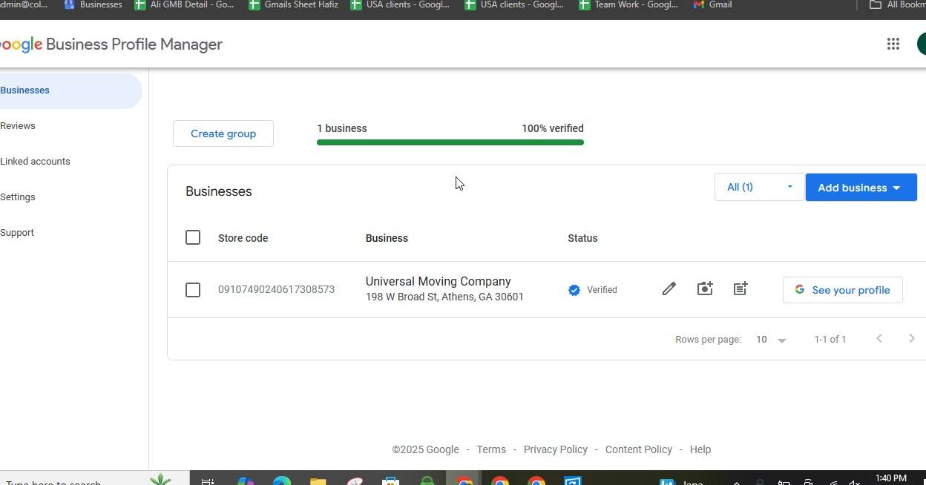Screen dimensions: 926x485
Task: Expand the Add business dropdown button
Action: tap(861, 188)
